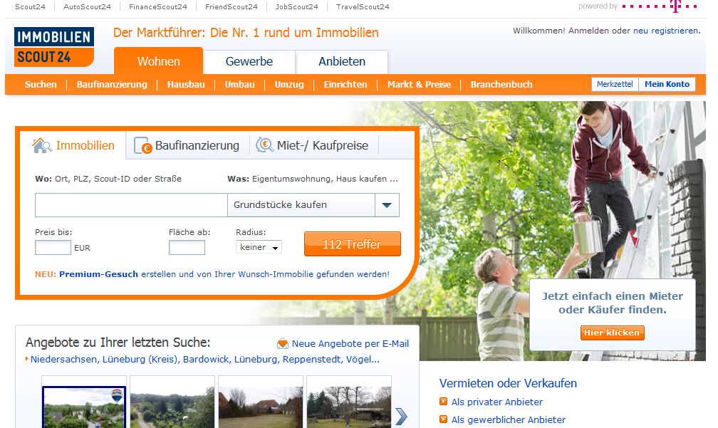Open Baufinanzierung in the orange navigation bar

[x=112, y=84]
